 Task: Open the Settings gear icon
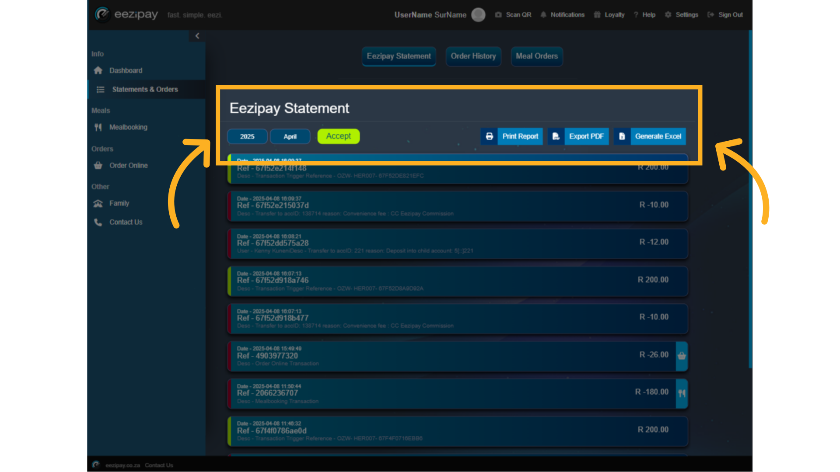[668, 14]
